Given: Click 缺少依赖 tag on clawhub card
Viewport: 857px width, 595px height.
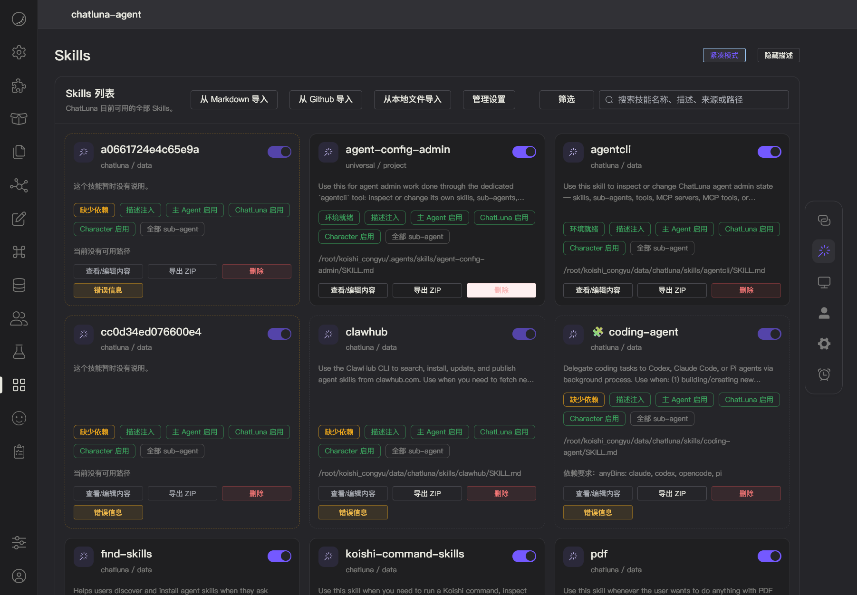Looking at the screenshot, I should click(x=339, y=432).
